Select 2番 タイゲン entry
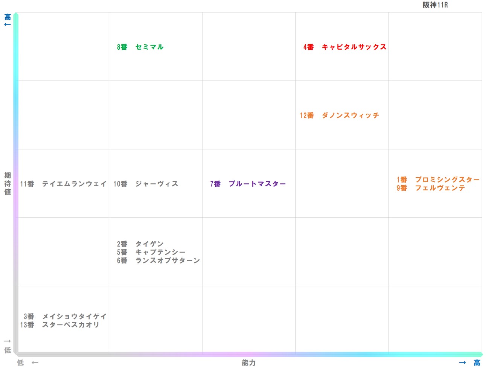Image resolution: width=486 pixels, height=370 pixels. [x=140, y=244]
